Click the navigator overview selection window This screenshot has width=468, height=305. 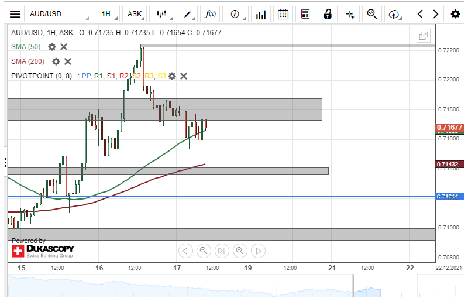click(385, 286)
